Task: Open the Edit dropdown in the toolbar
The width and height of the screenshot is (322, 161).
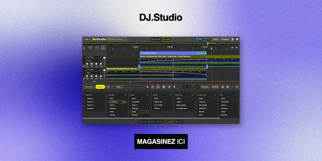Action: click(x=119, y=87)
